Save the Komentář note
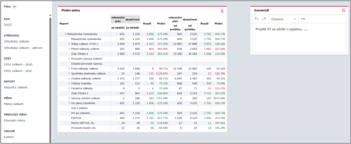 tap(344, 10)
